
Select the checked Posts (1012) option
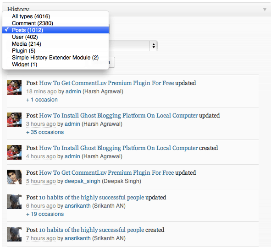coord(55,30)
